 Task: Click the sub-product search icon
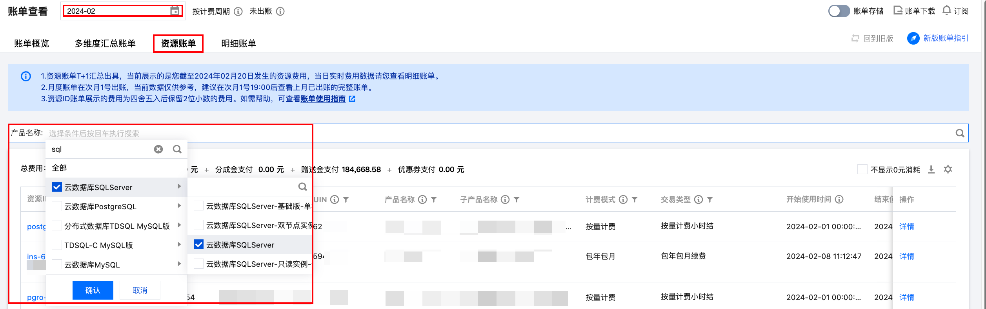click(302, 187)
